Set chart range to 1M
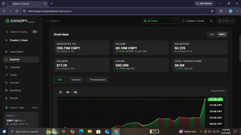 (75, 92)
